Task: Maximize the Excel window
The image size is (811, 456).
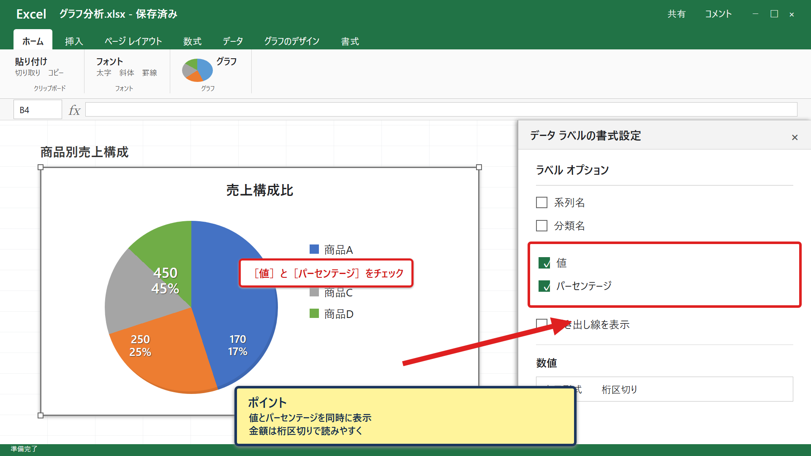Action: coord(774,14)
